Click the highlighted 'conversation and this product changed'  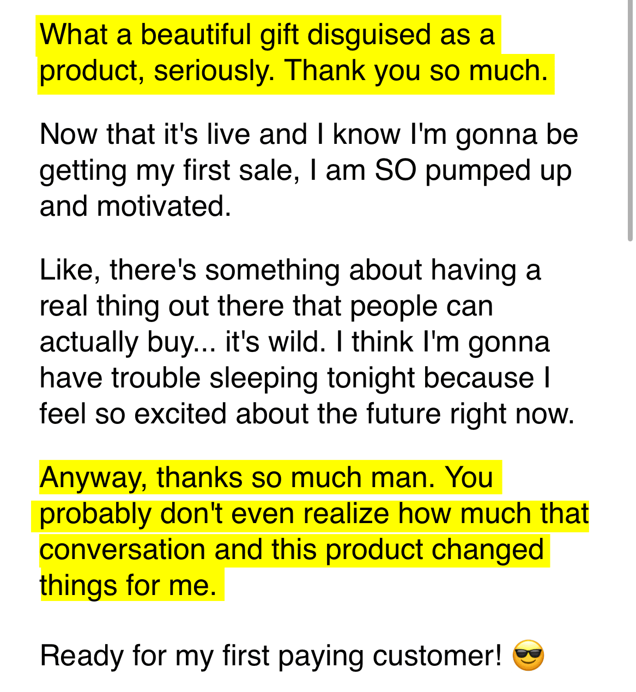[x=292, y=549]
